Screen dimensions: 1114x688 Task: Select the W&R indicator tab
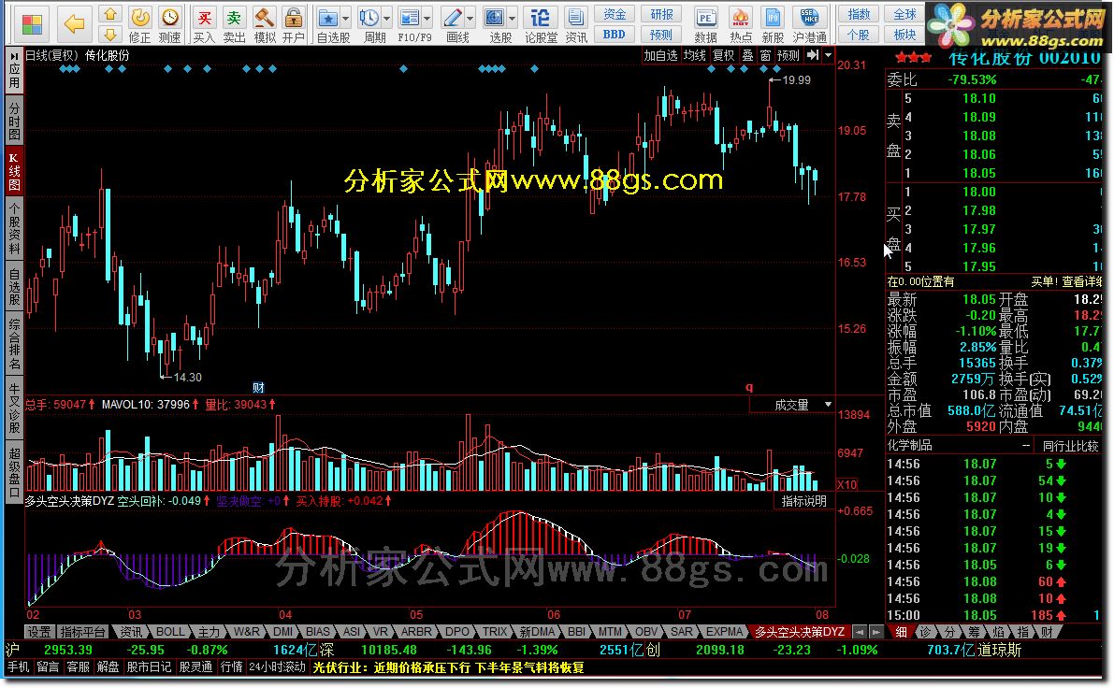[x=247, y=632]
